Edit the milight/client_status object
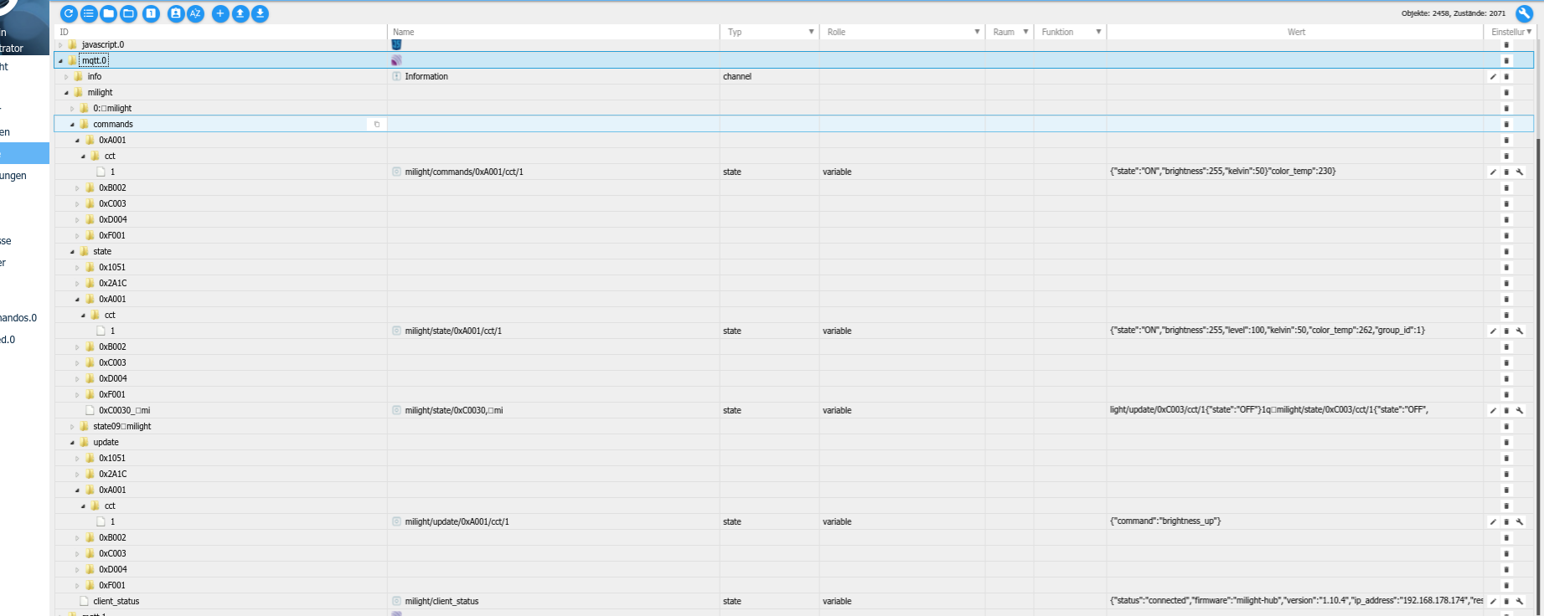Screen dimensions: 1544x616 pyautogui.click(x=1493, y=602)
